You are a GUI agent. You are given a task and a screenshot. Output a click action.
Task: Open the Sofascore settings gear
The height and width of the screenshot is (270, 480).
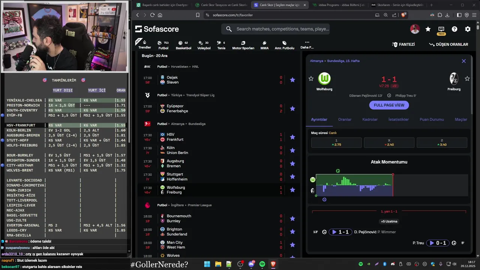[468, 29]
